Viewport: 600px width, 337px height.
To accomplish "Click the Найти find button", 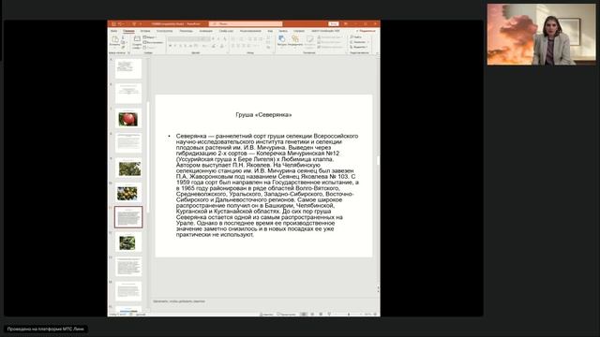I will [355, 37].
